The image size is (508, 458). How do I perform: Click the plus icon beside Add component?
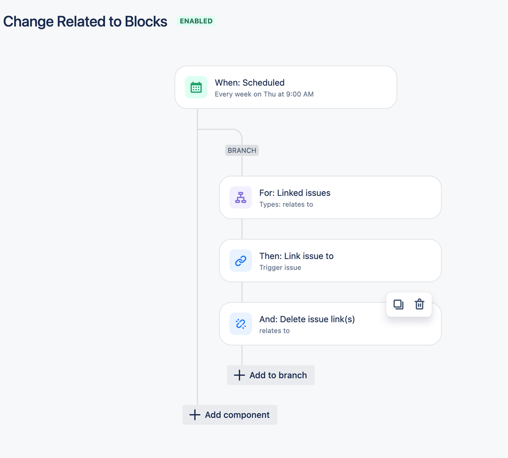point(194,415)
